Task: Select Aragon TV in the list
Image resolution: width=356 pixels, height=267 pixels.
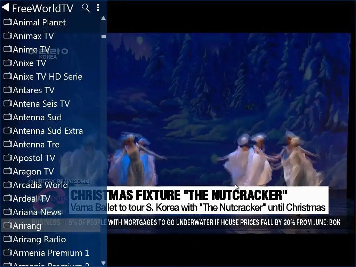Action: (x=50, y=171)
